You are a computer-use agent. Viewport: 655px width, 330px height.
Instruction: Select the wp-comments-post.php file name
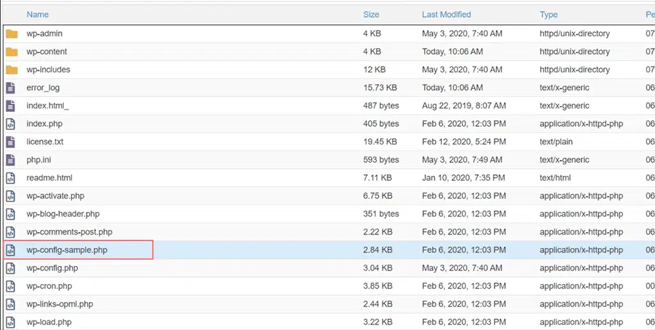[x=69, y=232]
